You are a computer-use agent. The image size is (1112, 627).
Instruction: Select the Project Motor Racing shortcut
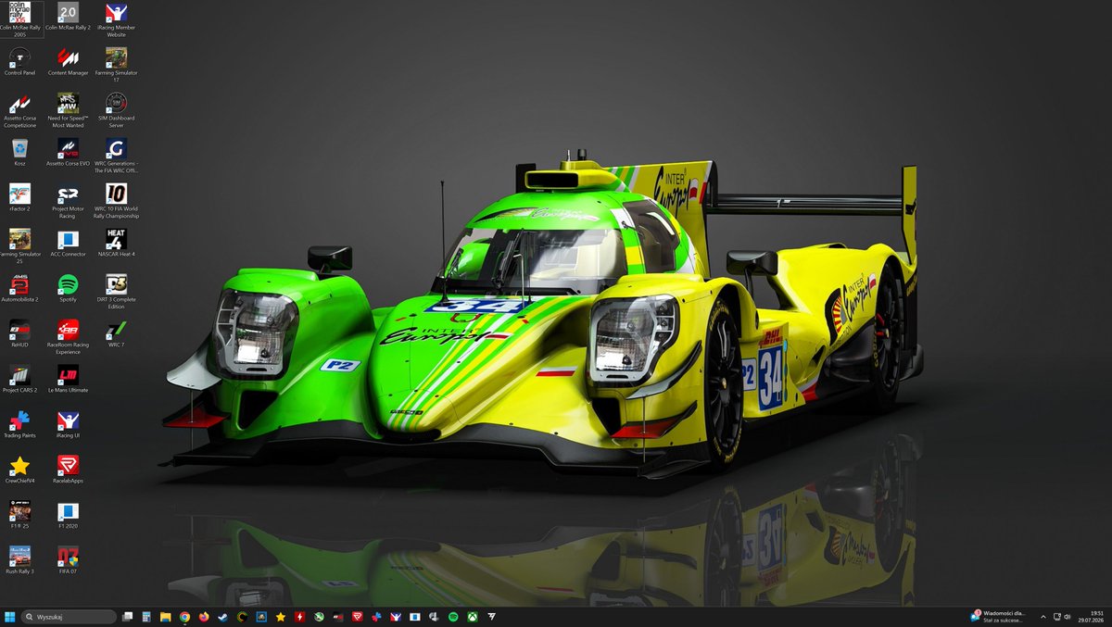click(x=68, y=201)
